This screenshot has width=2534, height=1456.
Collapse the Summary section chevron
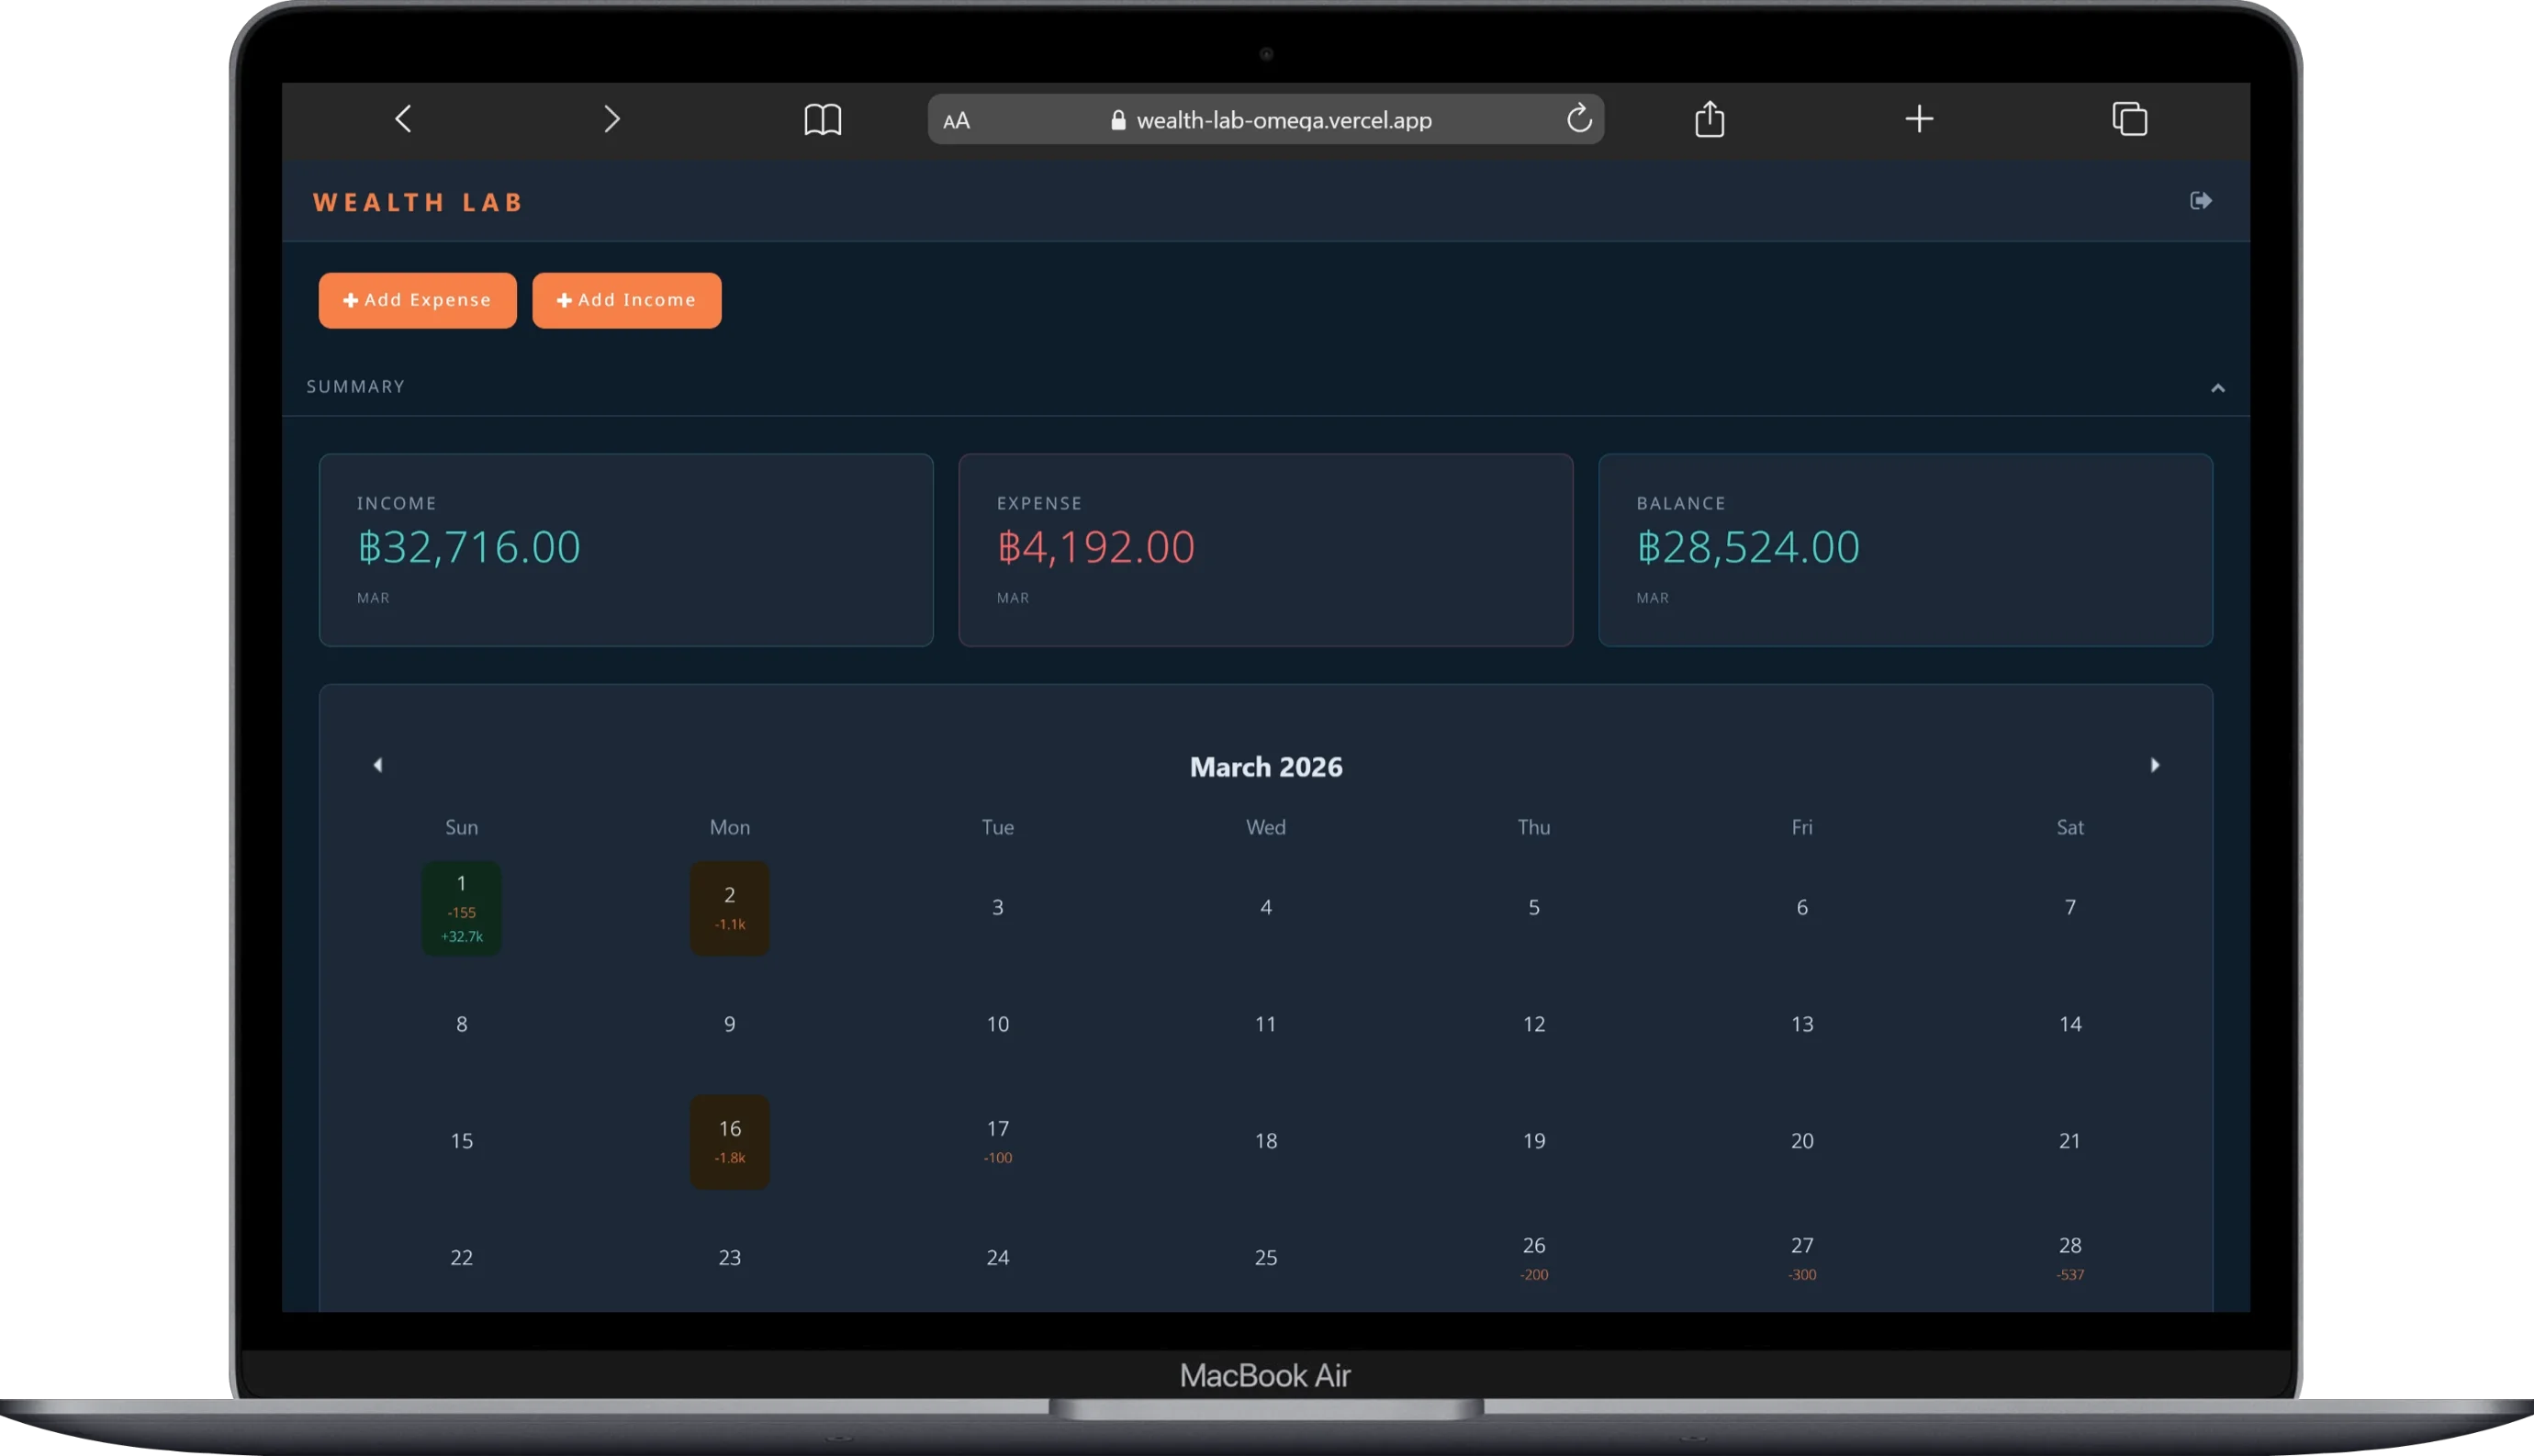(x=2217, y=388)
